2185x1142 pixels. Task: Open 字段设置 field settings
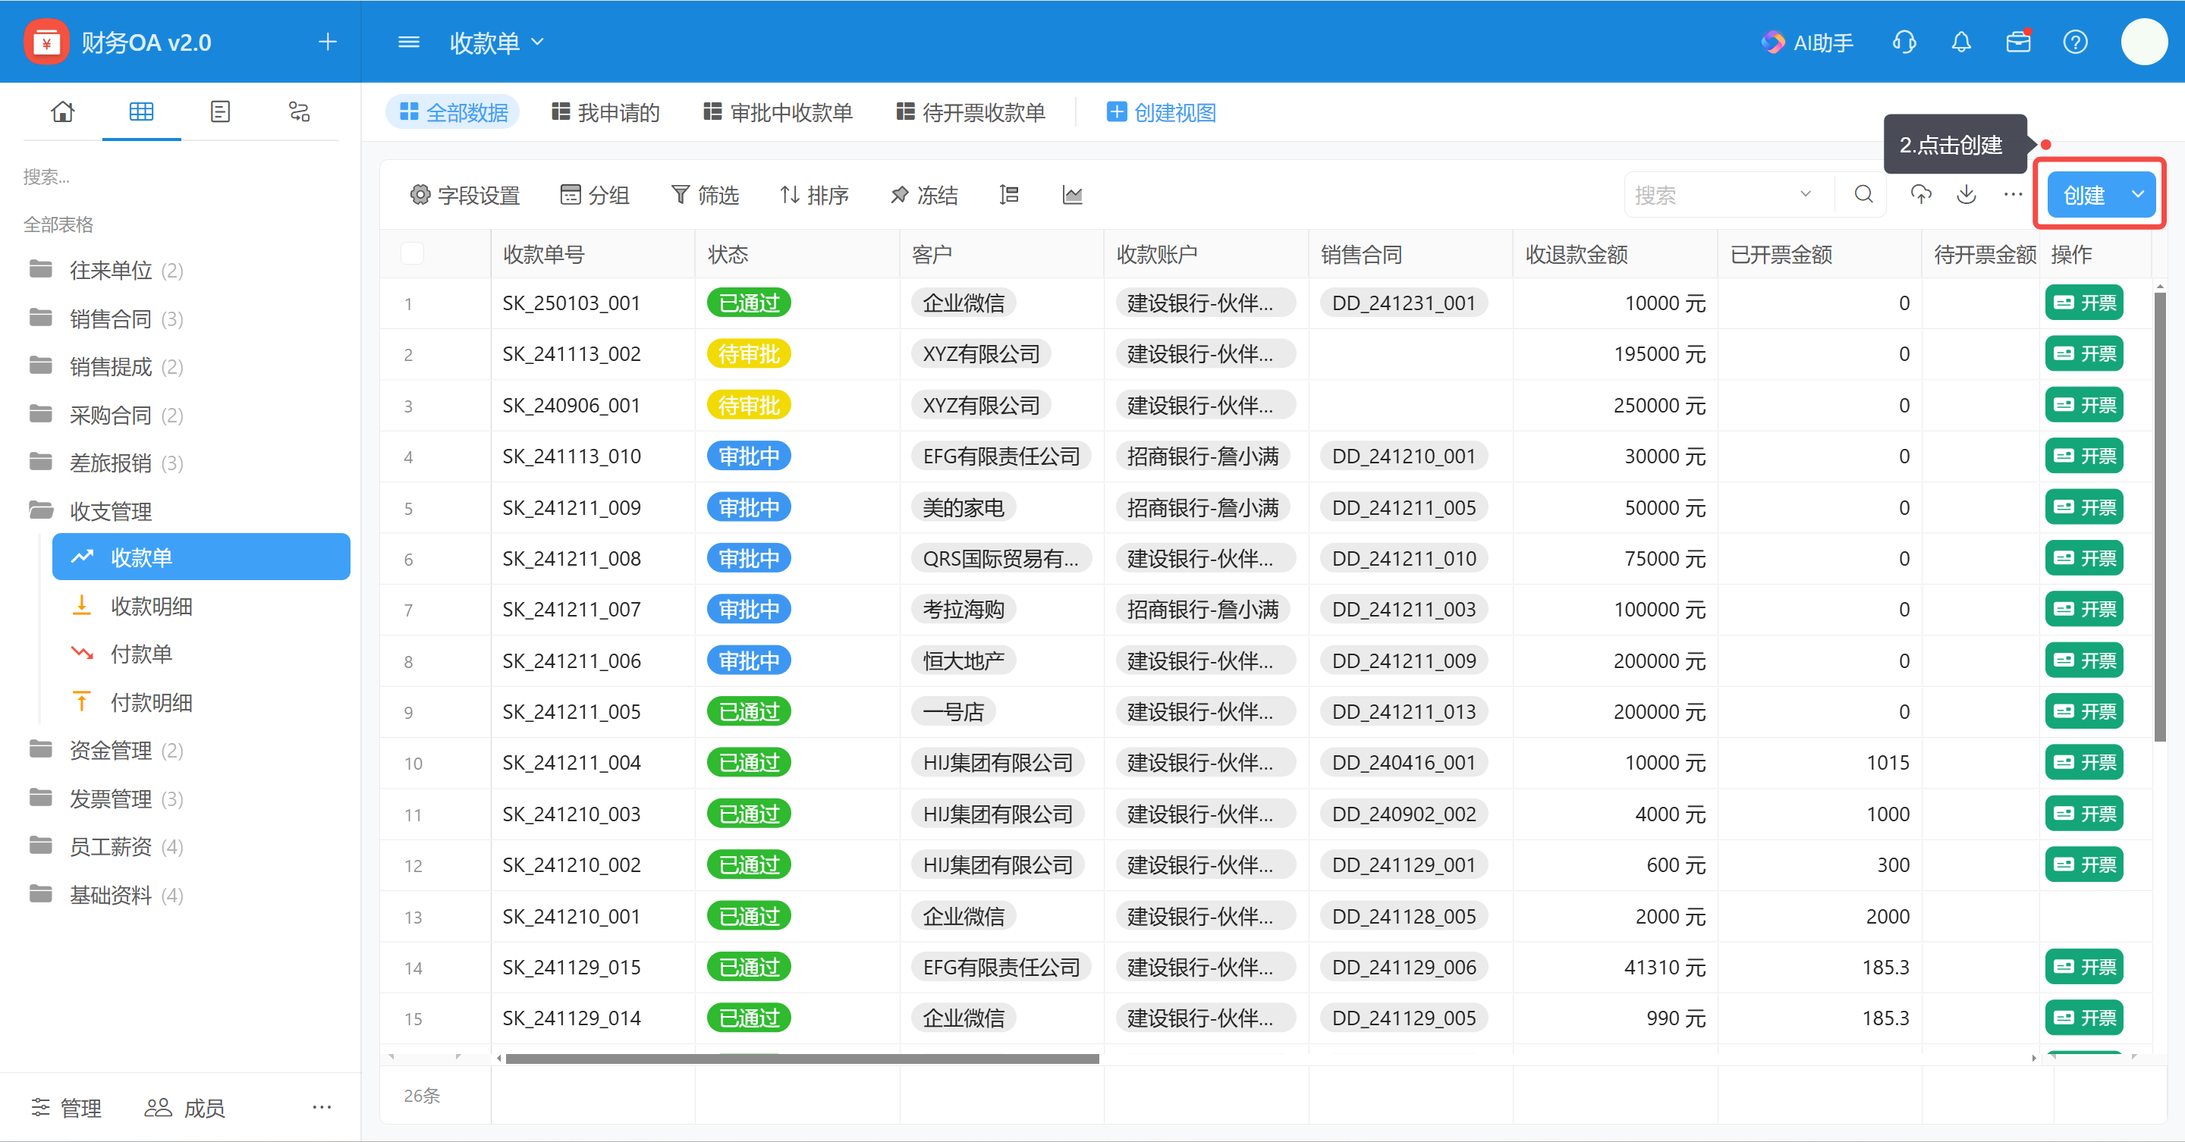tap(465, 195)
